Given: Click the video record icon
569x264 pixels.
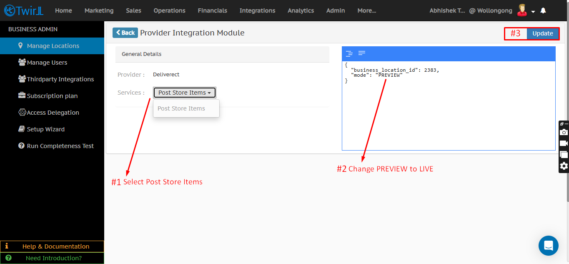Looking at the screenshot, I should point(564,143).
